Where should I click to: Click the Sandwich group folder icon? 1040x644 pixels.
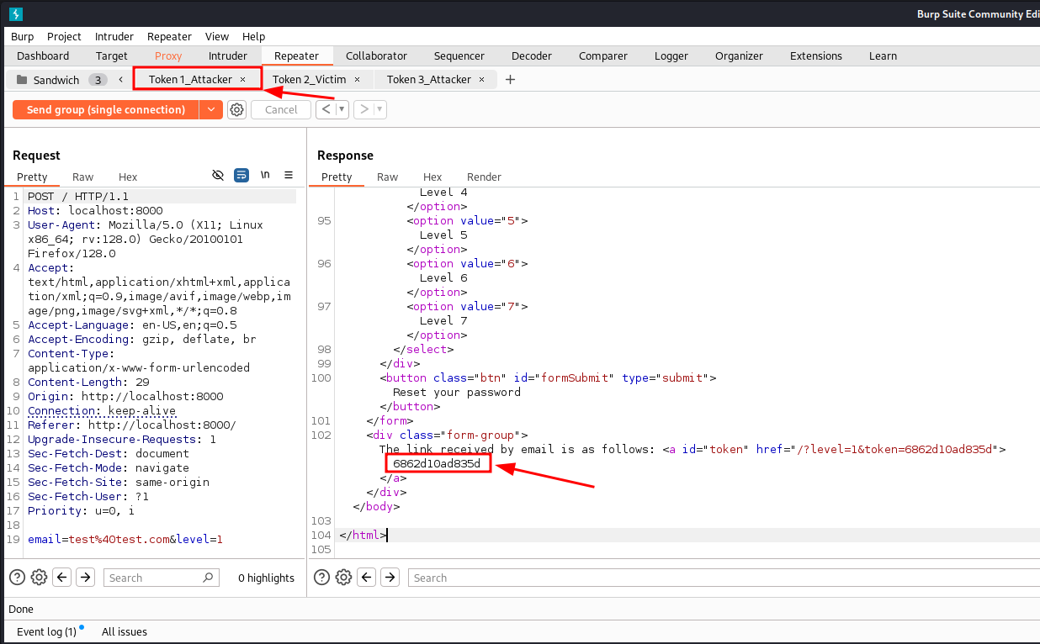[22, 80]
